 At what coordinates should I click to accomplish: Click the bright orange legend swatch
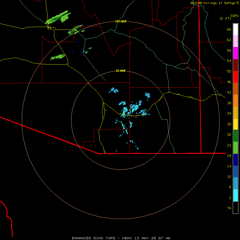coord(235,101)
